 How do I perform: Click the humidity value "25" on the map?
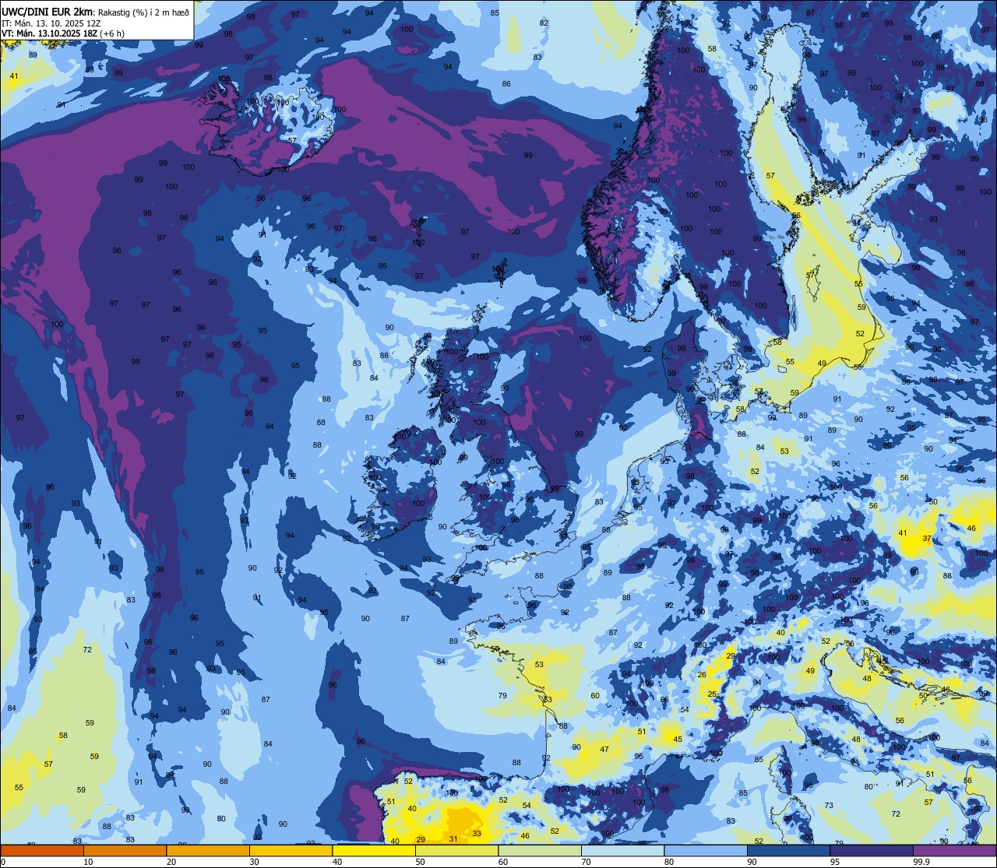pos(712,694)
